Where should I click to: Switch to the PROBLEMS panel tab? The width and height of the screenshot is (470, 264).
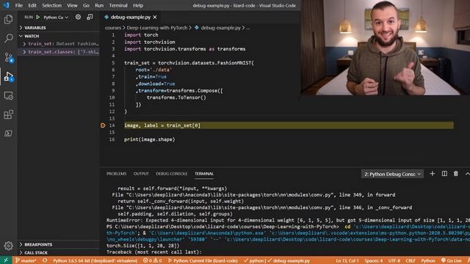(116, 174)
